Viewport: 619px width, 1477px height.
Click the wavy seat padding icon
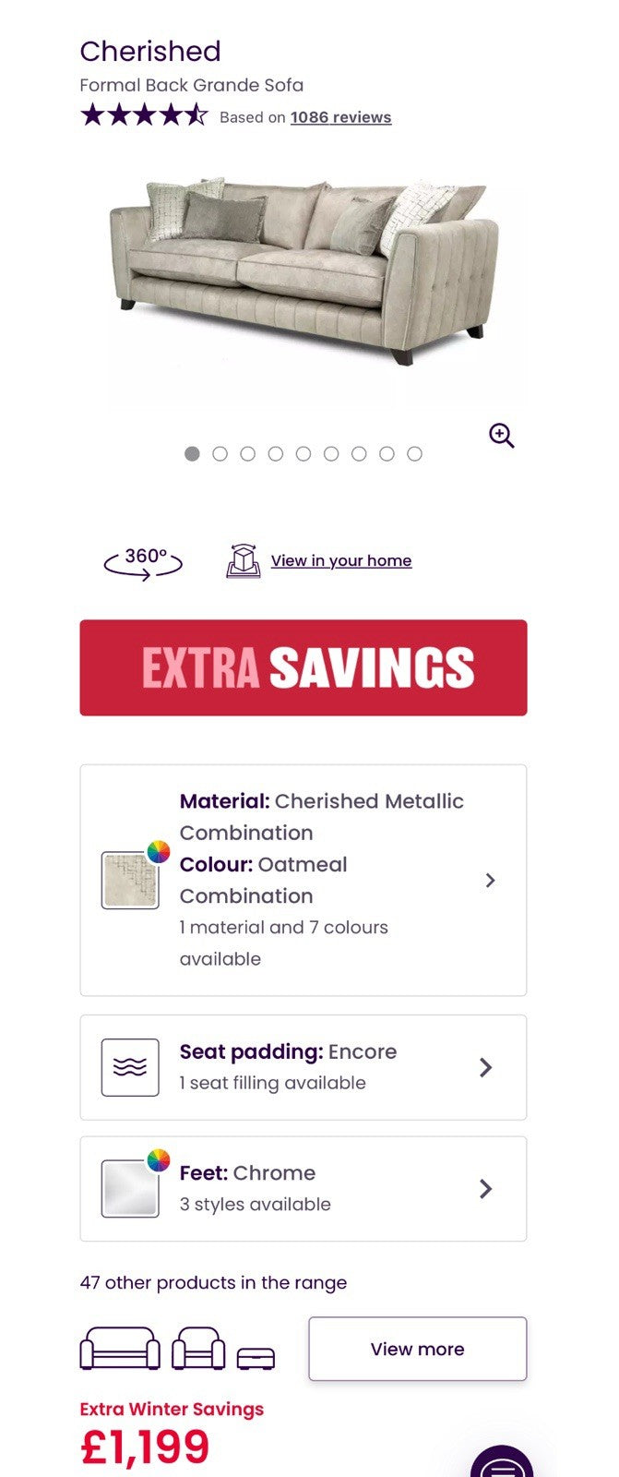(x=130, y=1068)
